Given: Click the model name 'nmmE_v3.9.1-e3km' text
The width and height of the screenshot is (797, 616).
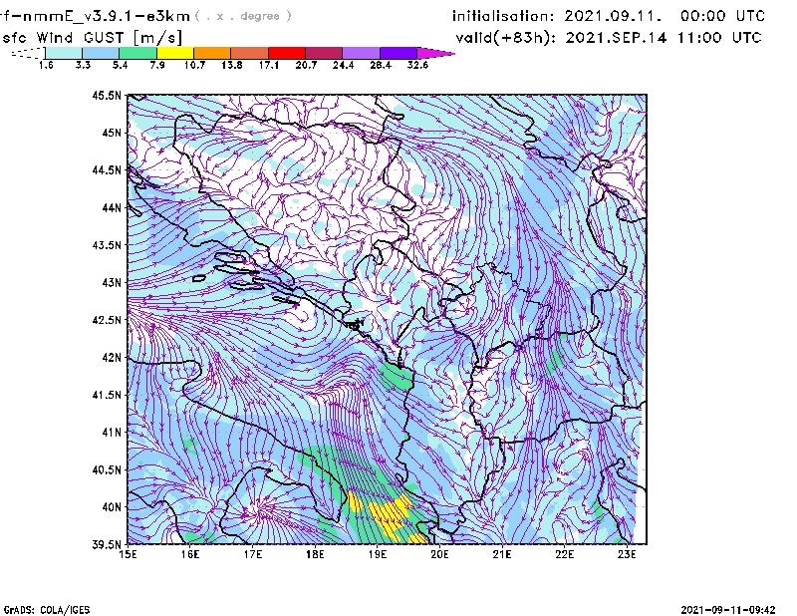Looking at the screenshot, I should (107, 16).
